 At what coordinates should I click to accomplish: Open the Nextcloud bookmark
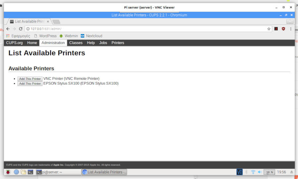91,36
